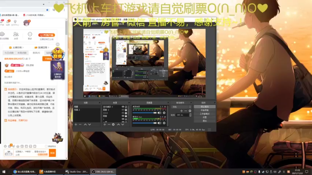
Task: Open the Windows Start menu
Action: [4, 171]
